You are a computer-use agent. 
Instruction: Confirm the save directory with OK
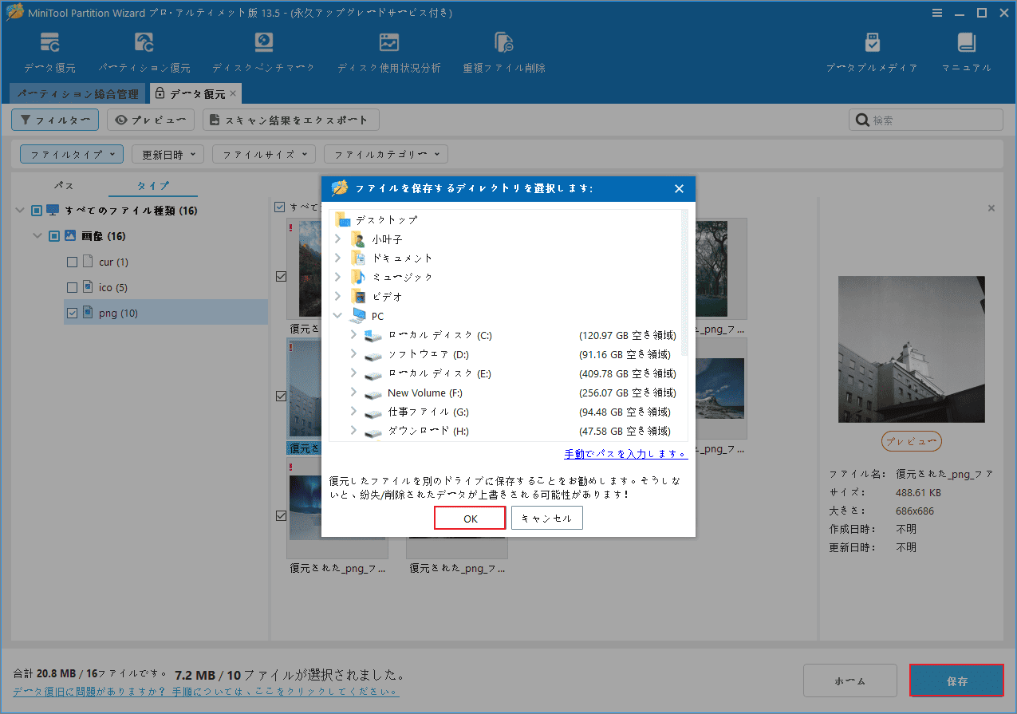coord(469,517)
